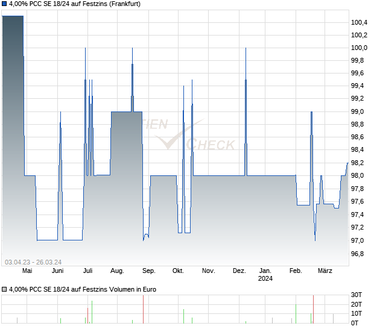Select the 'Nov.' month label
The height and width of the screenshot is (329, 374).
point(208,271)
